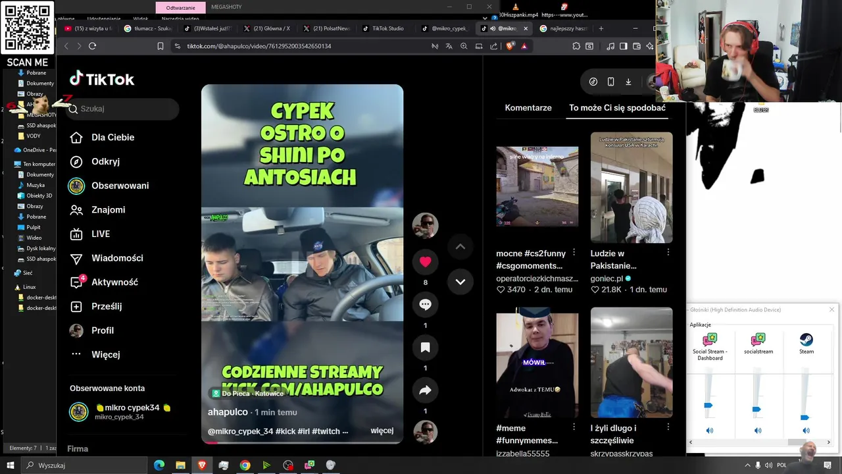The height and width of the screenshot is (474, 842).
Task: Open Do Pieca · Katowice location tag
Action: coord(247,394)
